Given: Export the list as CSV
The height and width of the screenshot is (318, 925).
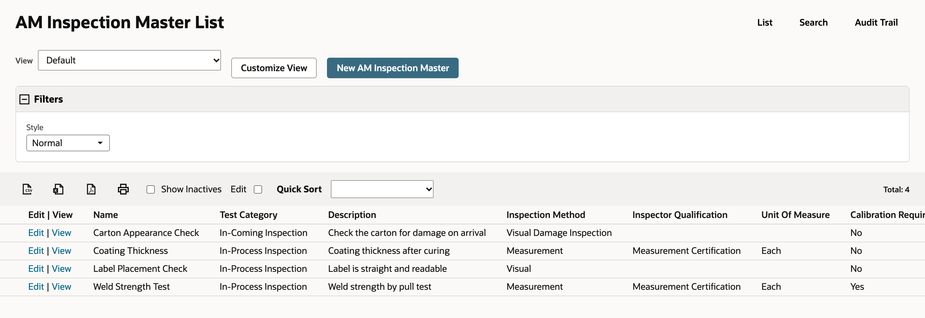Looking at the screenshot, I should [27, 189].
